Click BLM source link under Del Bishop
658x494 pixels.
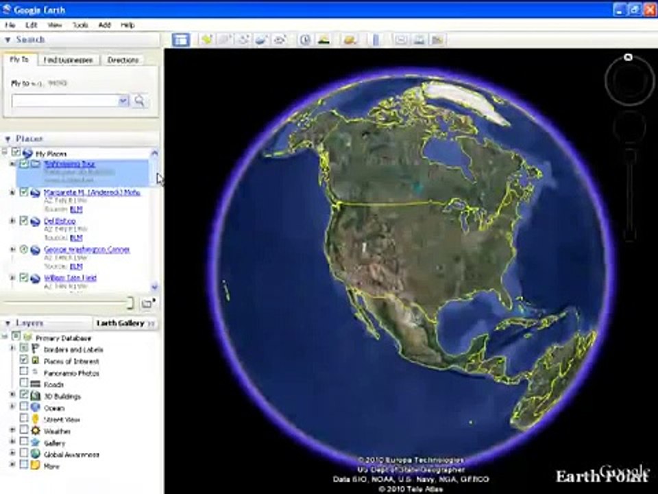[x=76, y=238]
